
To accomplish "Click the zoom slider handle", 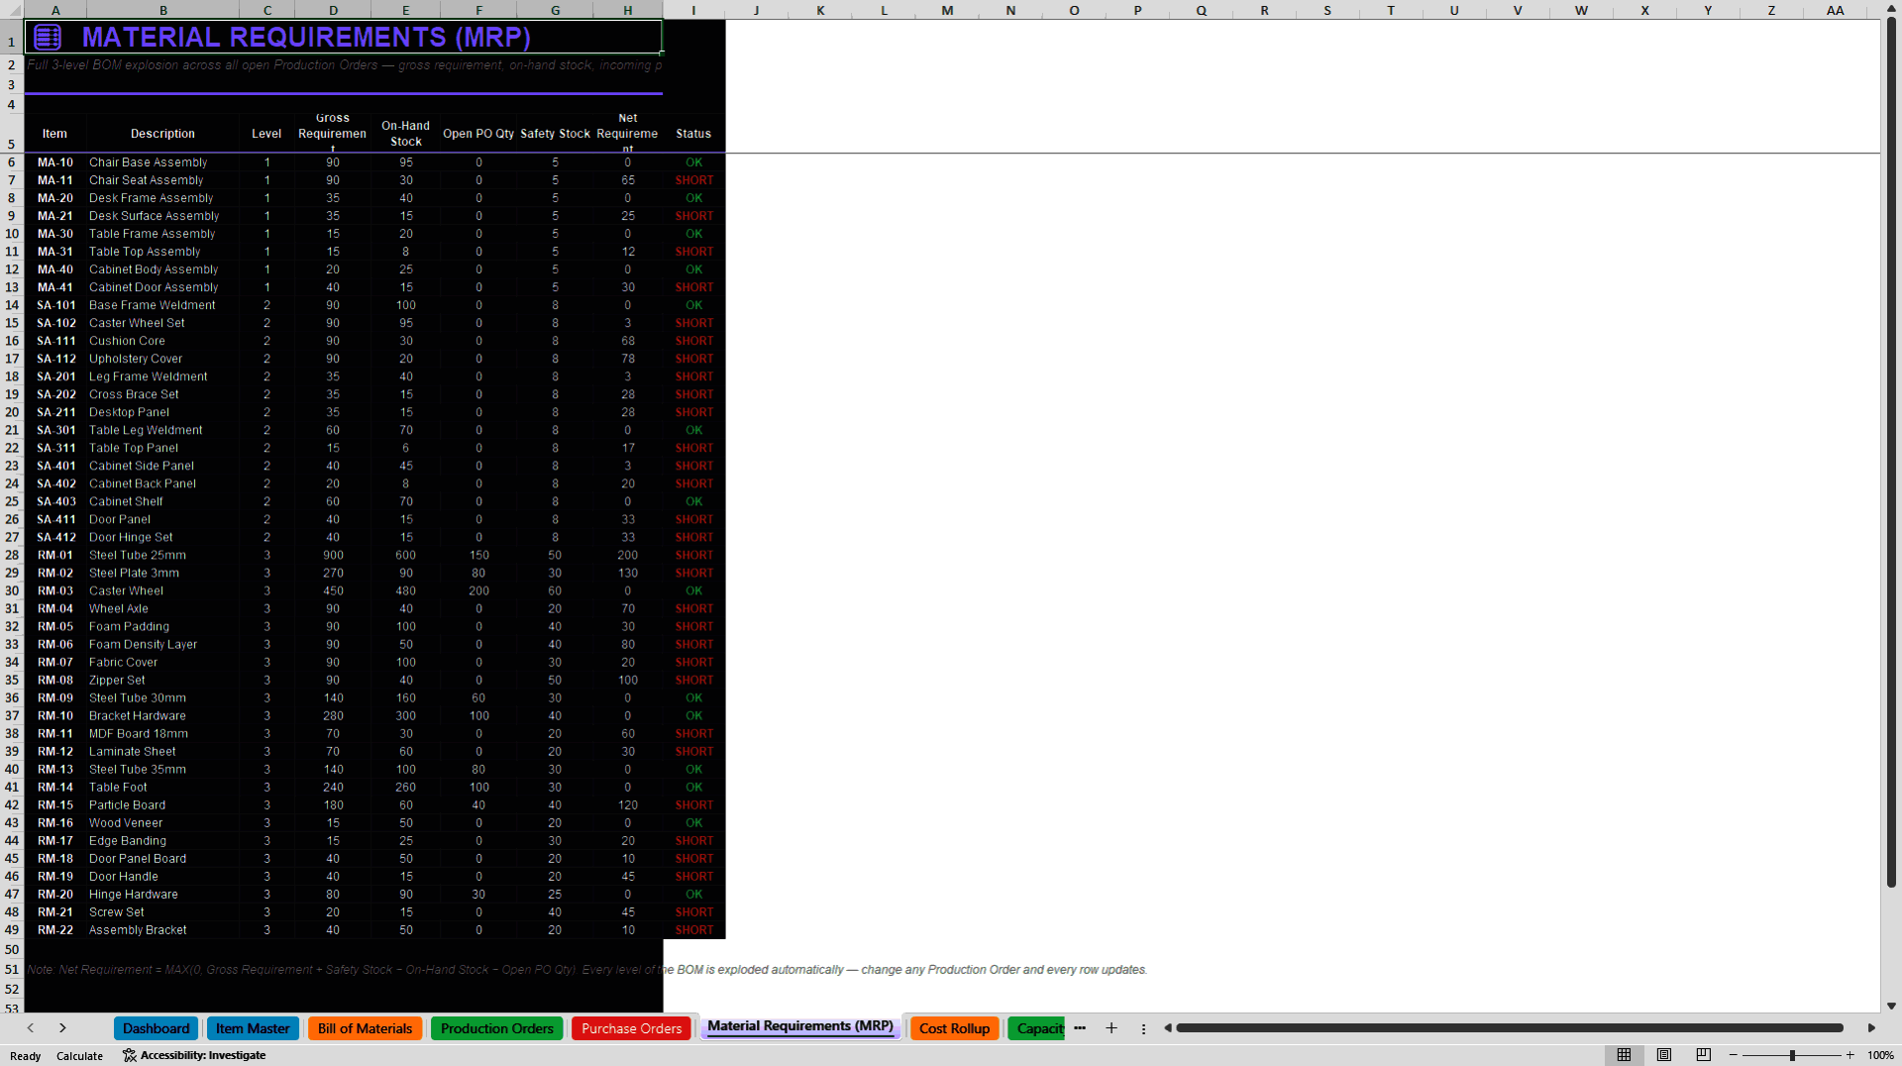I will tap(1792, 1055).
